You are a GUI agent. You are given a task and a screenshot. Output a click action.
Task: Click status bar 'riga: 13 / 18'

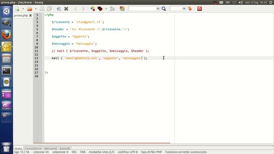21,152
